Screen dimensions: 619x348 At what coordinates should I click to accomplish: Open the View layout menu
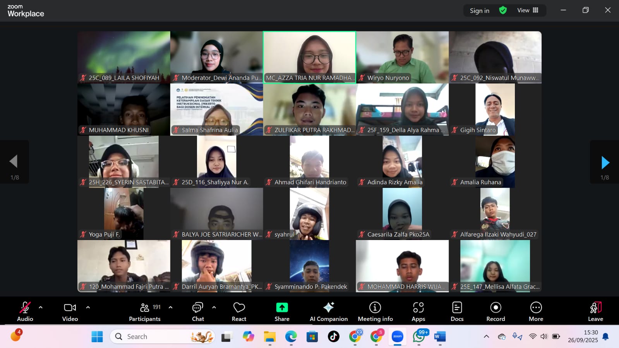click(528, 10)
